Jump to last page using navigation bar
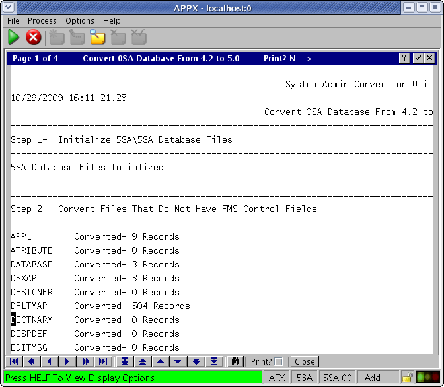The width and height of the screenshot is (444, 387). tap(102, 361)
